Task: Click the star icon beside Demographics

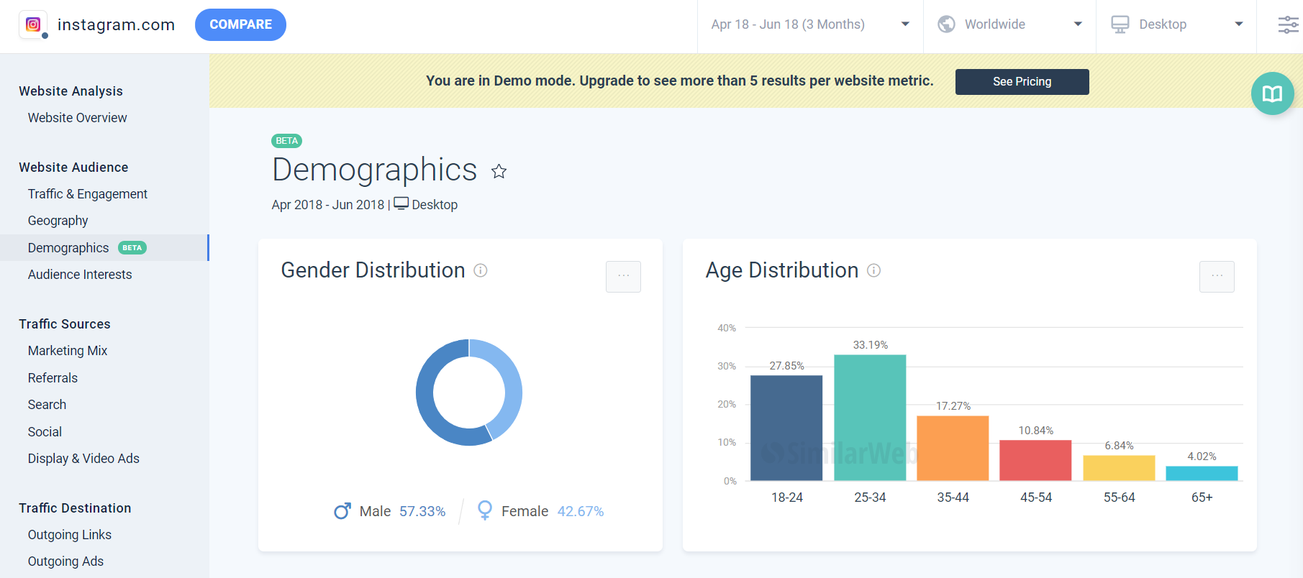Action: pyautogui.click(x=499, y=171)
